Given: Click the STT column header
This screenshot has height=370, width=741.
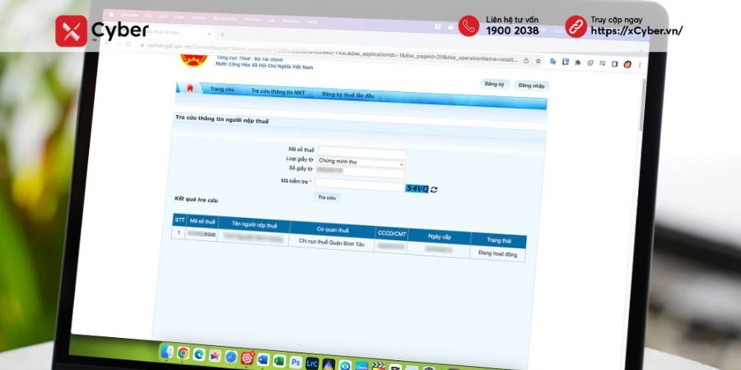Looking at the screenshot, I should (179, 220).
